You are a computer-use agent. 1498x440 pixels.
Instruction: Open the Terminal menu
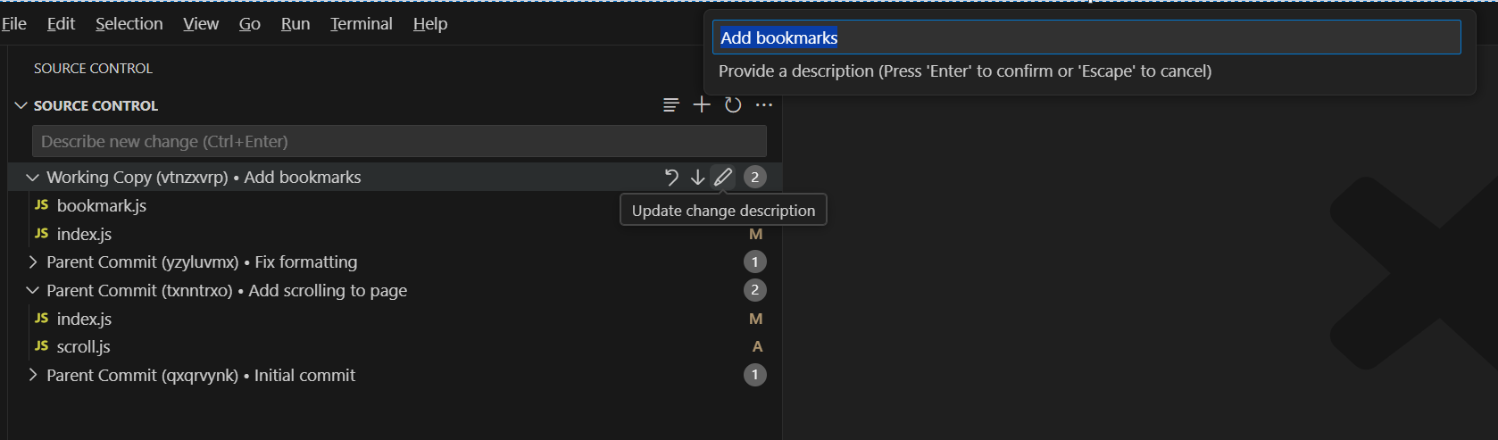[x=362, y=24]
